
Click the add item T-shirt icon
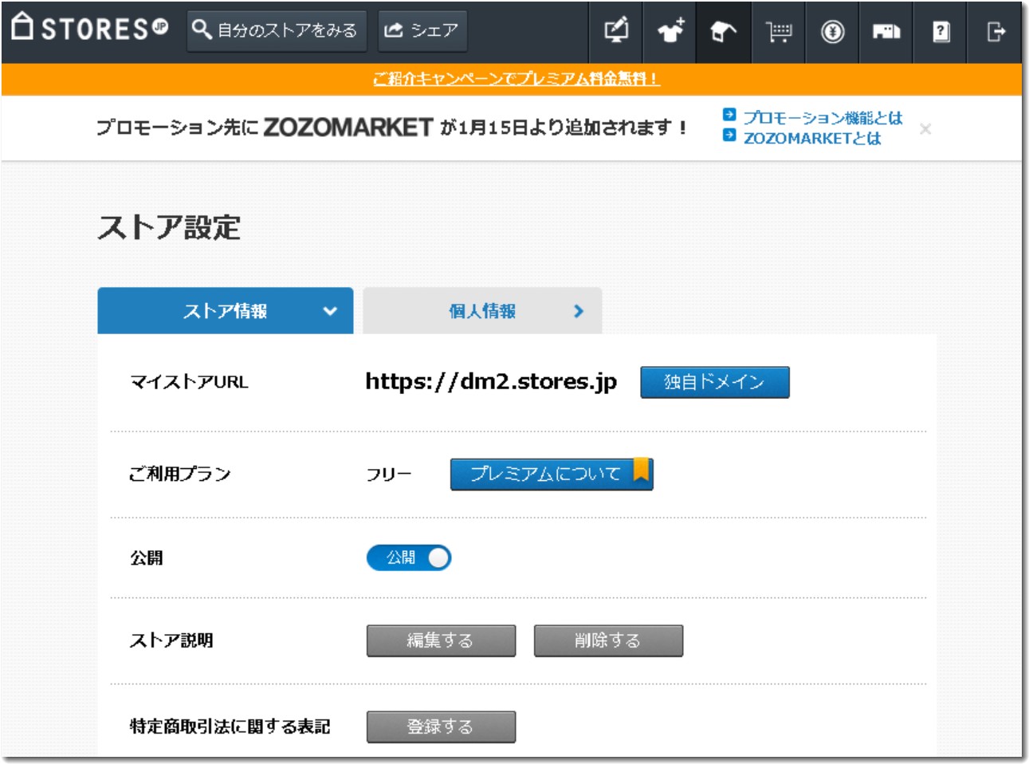(670, 32)
